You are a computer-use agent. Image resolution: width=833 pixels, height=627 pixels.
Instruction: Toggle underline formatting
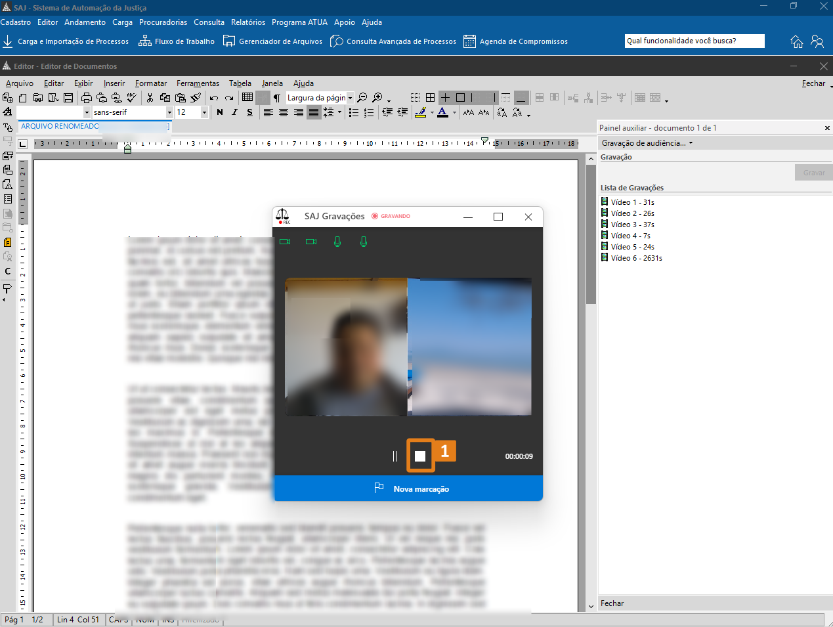point(249,112)
